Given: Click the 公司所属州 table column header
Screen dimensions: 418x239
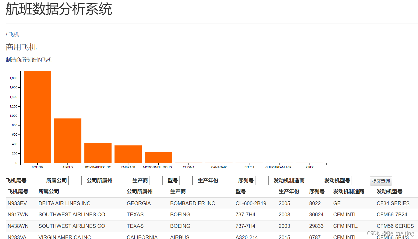Looking at the screenshot, I should (140, 192).
